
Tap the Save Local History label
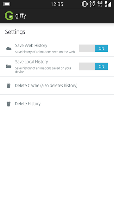pos(32,62)
